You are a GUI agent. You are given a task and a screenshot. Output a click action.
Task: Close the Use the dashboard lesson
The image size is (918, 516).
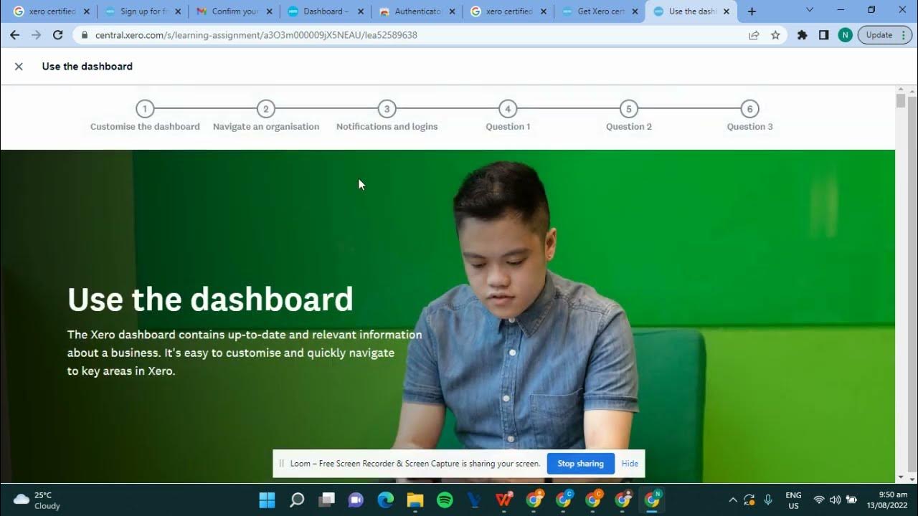tap(19, 66)
